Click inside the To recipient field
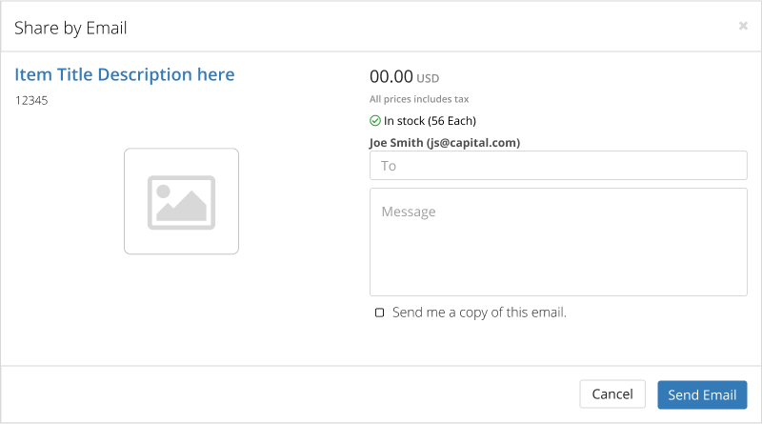 [558, 166]
